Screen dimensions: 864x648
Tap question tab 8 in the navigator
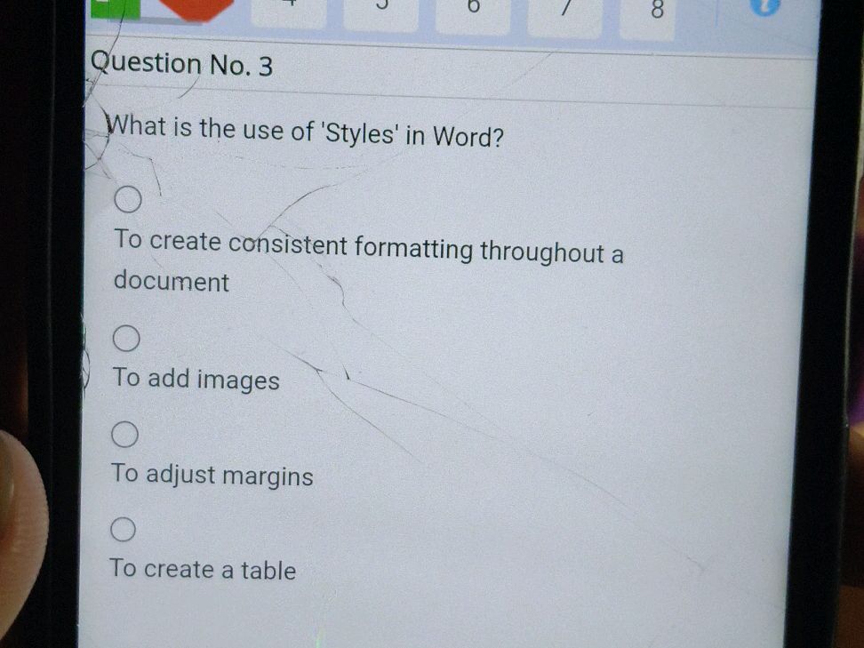[x=656, y=11]
